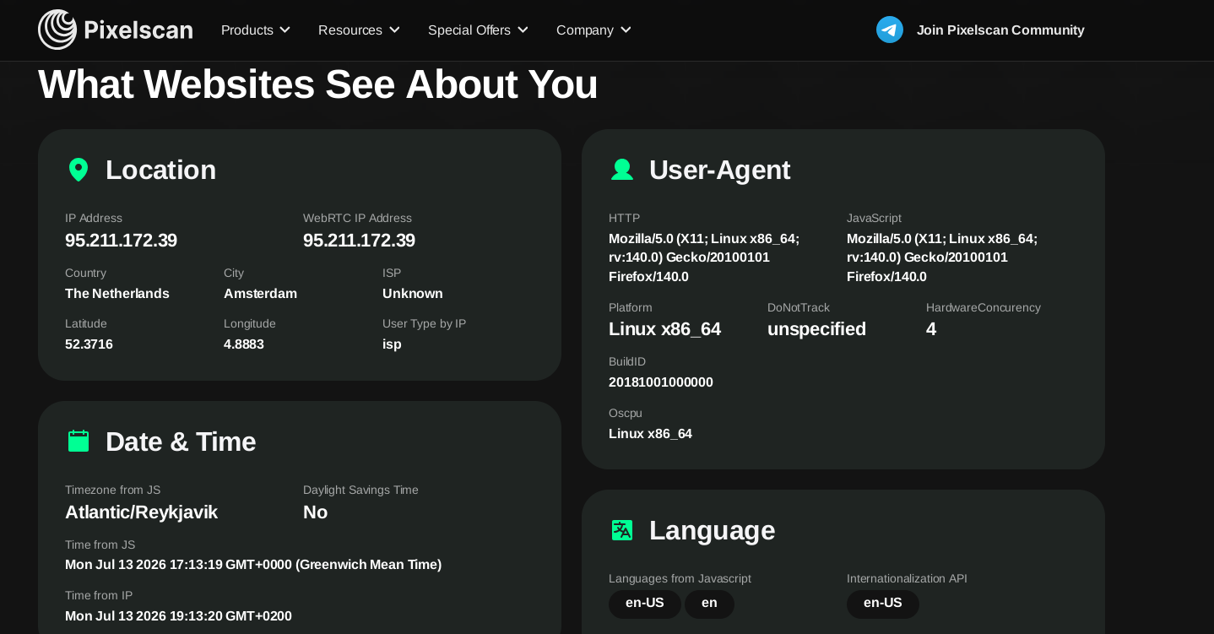Click the HardwareConcurency value 4
This screenshot has height=634, width=1214.
[931, 329]
